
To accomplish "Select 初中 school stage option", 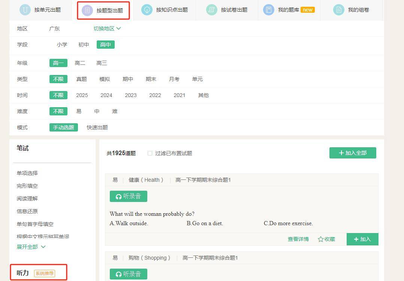I will 84,45.
